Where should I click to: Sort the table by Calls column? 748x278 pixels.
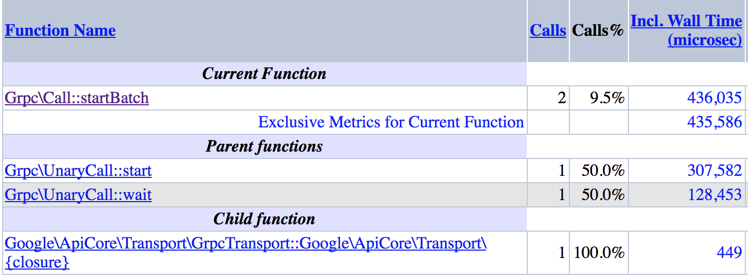[548, 31]
